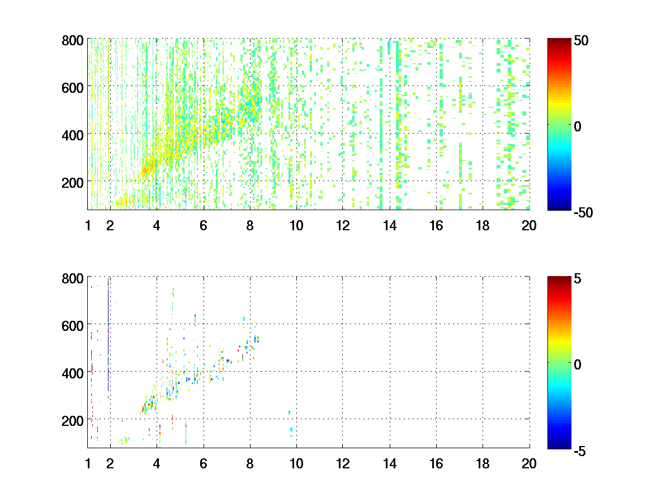This screenshot has width=671, height=503.
Task: Select the '-5' label on bottom color bar
Action: pyautogui.click(x=580, y=450)
